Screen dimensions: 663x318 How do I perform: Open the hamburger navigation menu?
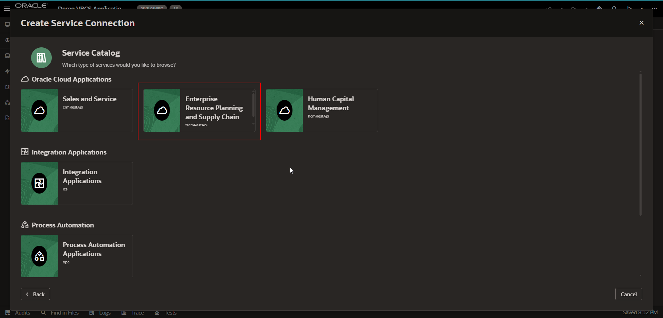(x=7, y=8)
